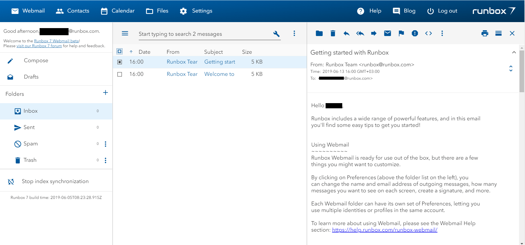This screenshot has width=525, height=245.
Task: Switch to horizontal preview layout icon
Action: (x=498, y=34)
